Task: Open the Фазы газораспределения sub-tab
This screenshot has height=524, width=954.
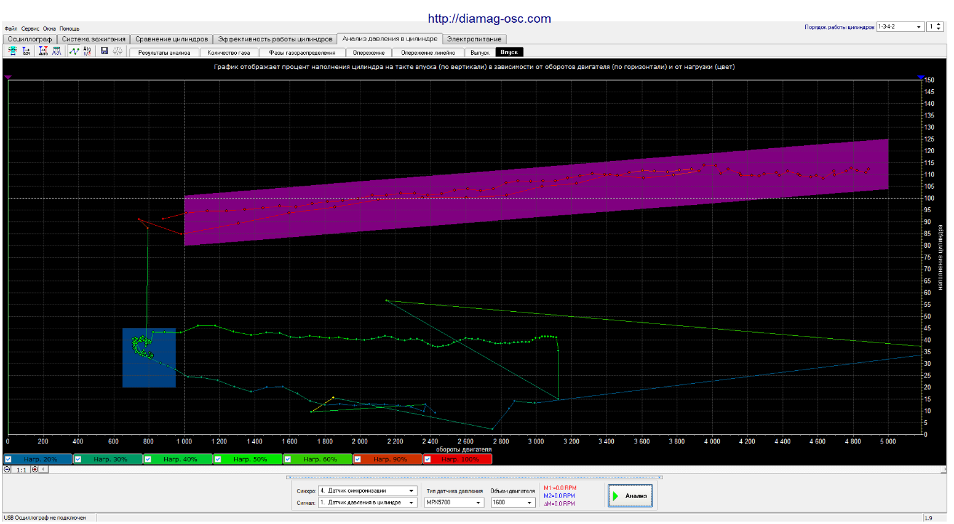Action: tap(302, 52)
